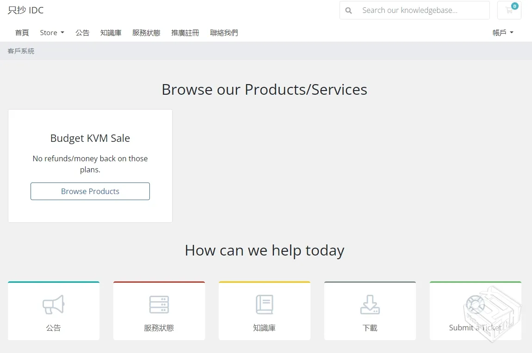Open the 聯絡我們 menu item

tap(224, 32)
